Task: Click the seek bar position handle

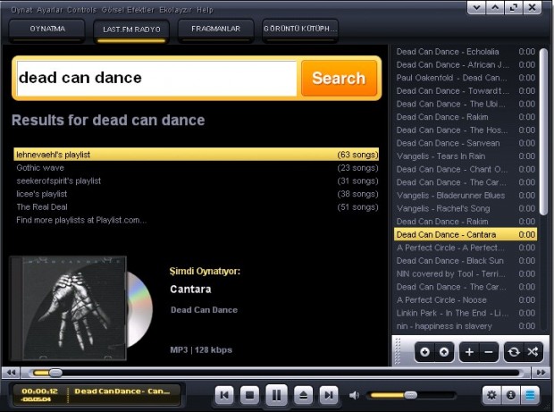Action: pyautogui.click(x=55, y=373)
